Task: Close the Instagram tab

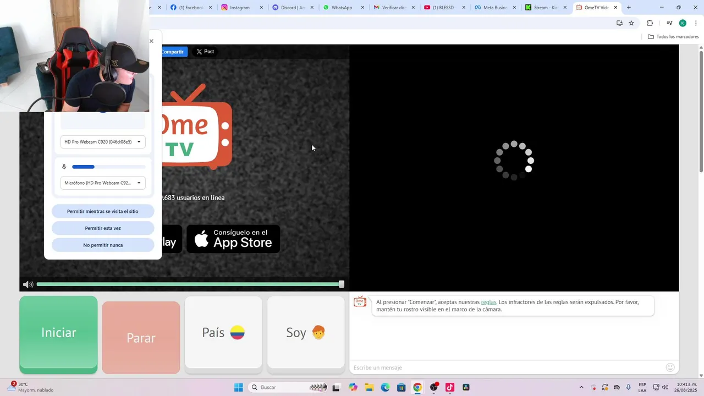Action: point(261,8)
